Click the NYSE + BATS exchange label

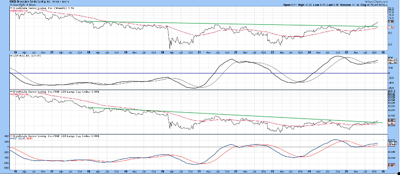coord(57,2)
